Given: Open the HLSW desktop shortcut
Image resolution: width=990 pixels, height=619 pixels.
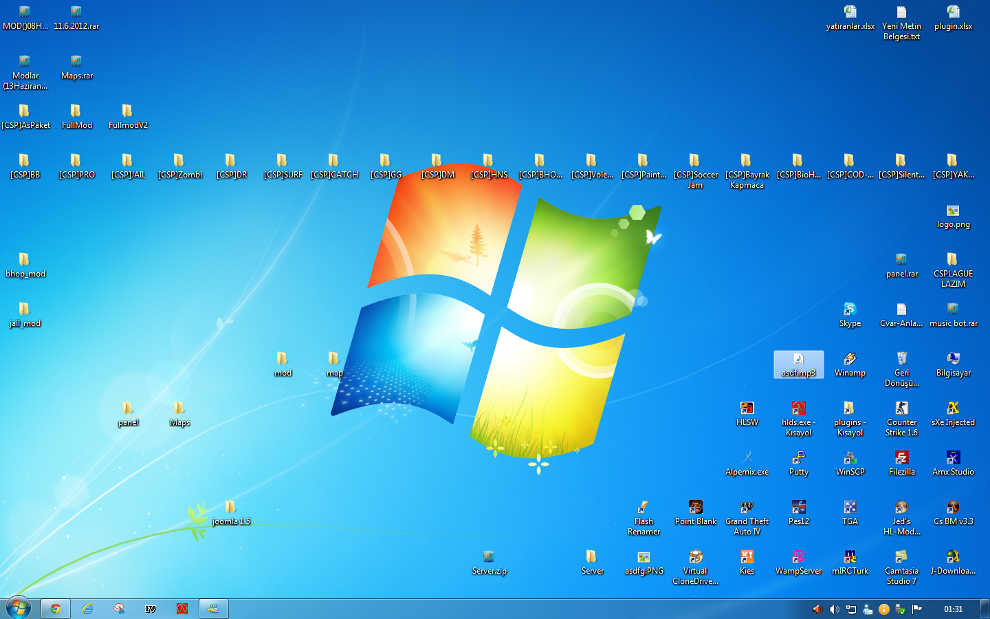Looking at the screenshot, I should point(747,413).
